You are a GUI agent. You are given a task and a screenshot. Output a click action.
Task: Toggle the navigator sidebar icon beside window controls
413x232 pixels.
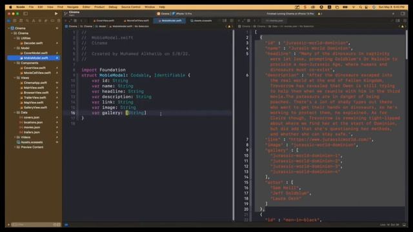[x=26, y=14]
